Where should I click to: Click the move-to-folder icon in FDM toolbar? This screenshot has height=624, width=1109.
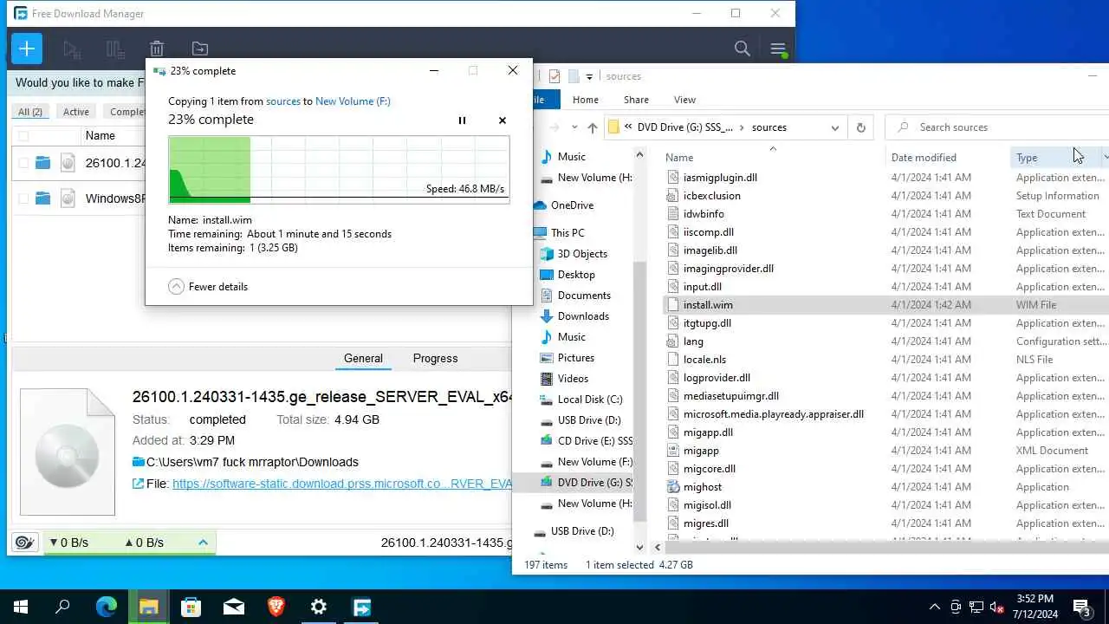tap(199, 49)
